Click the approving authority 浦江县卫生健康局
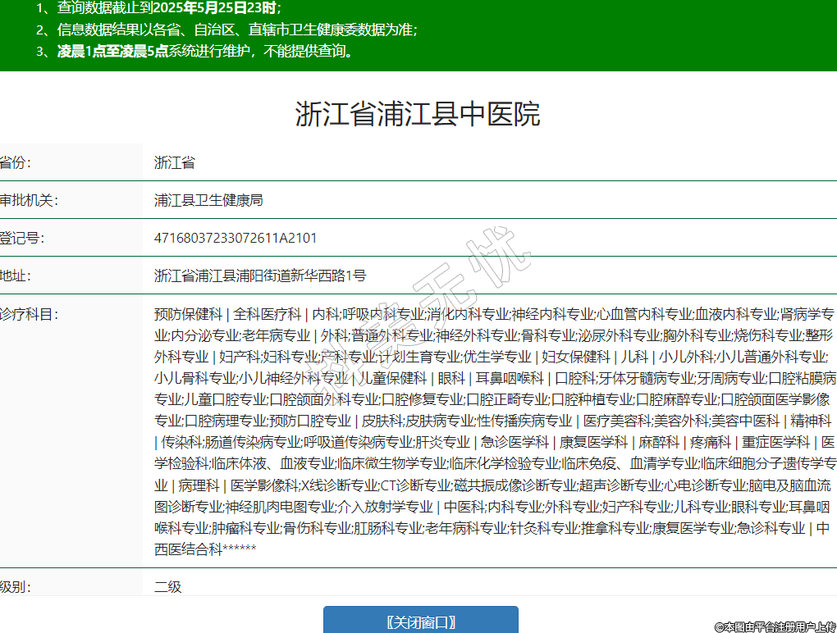 pos(208,200)
